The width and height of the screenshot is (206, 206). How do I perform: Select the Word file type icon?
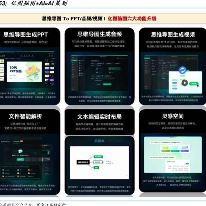(3, 170)
